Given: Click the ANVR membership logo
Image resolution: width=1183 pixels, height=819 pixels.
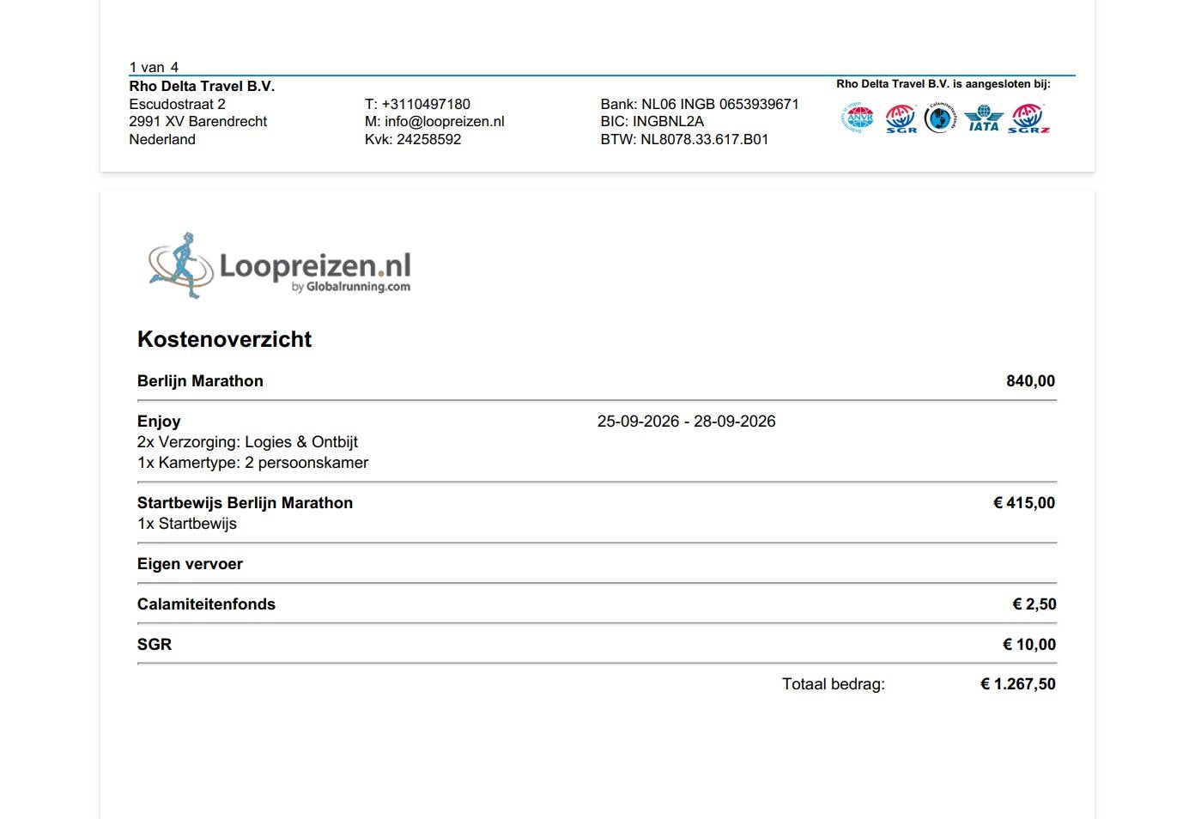Looking at the screenshot, I should pos(857,118).
